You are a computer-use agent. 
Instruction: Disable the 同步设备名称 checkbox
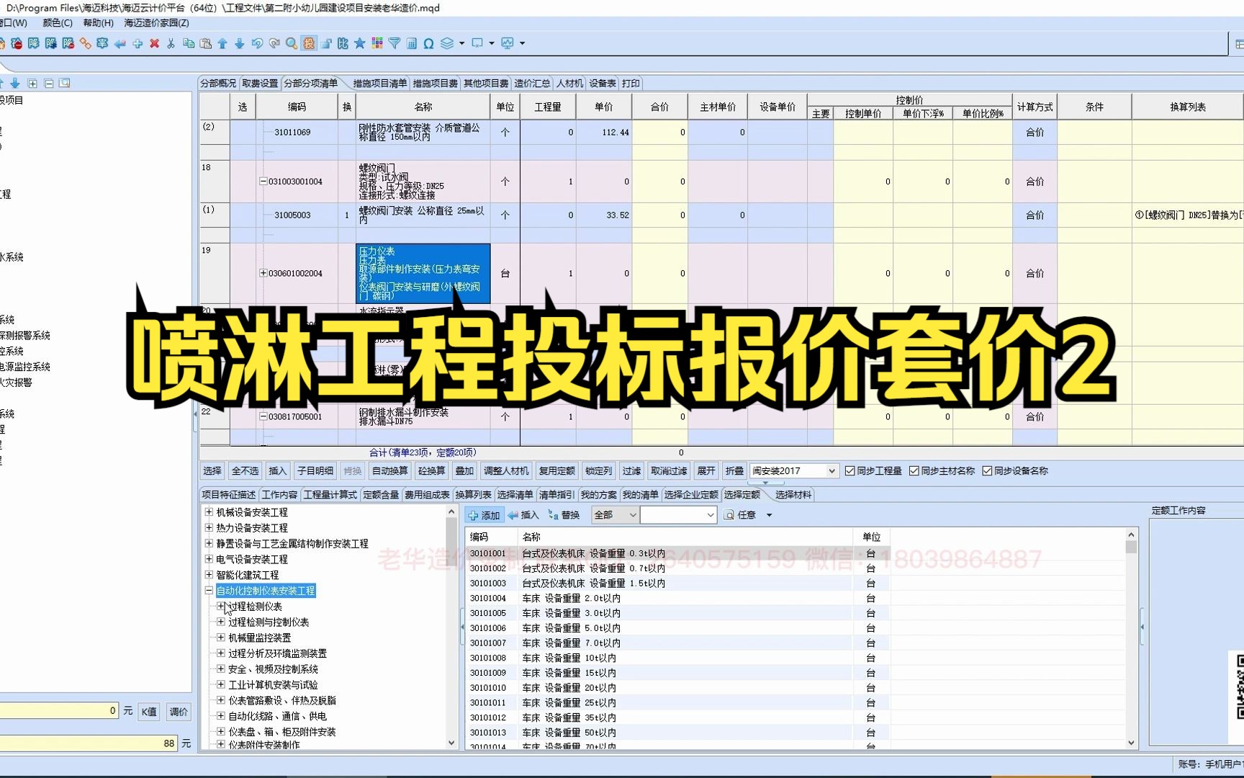pyautogui.click(x=988, y=470)
